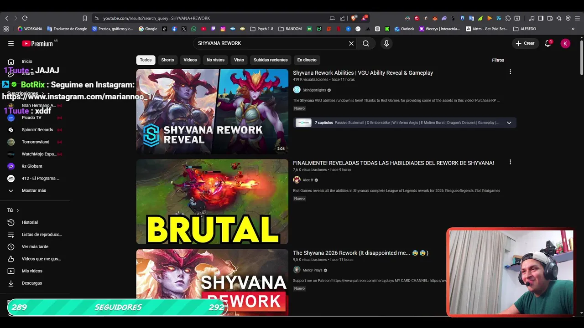Select the Shorts filter chip
The height and width of the screenshot is (328, 584).
(167, 60)
